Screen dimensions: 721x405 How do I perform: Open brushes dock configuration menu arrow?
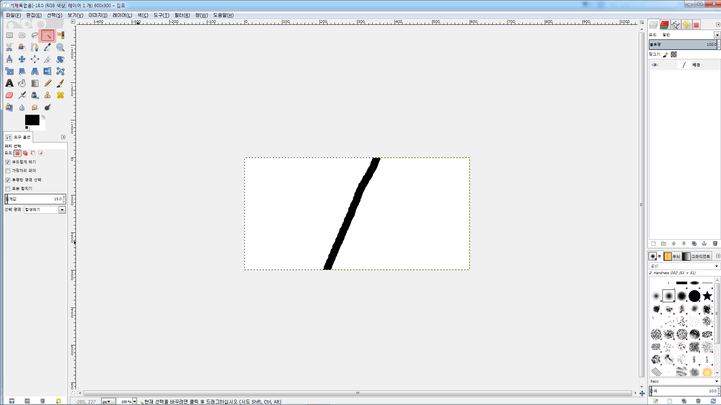718,256
